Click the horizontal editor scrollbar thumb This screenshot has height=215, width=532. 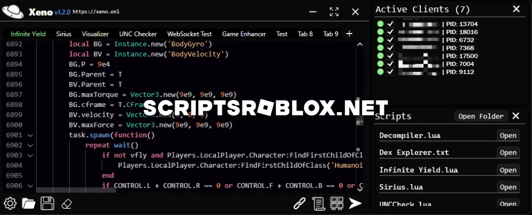coord(76,190)
